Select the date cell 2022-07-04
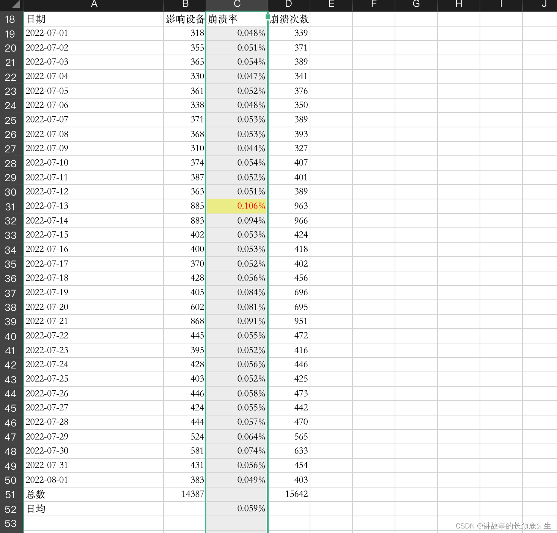Viewport: 557px width, 533px height. [94, 77]
